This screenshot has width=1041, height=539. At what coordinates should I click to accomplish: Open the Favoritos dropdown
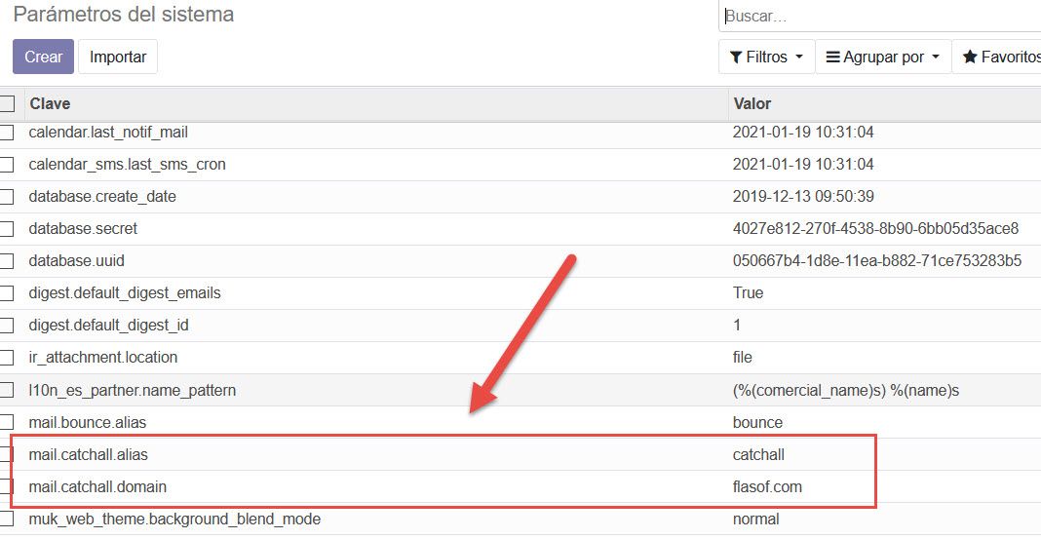(x=999, y=57)
